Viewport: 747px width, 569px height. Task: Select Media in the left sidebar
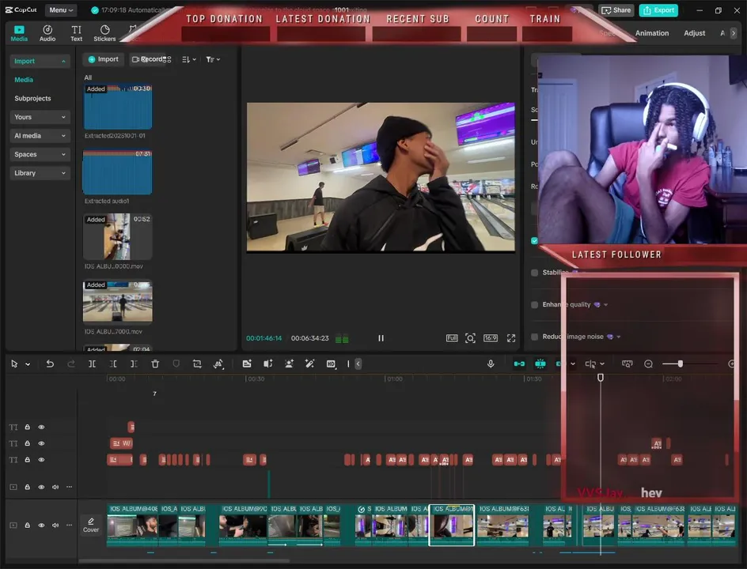pyautogui.click(x=24, y=80)
